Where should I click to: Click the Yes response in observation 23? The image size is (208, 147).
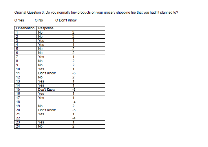click(54, 122)
